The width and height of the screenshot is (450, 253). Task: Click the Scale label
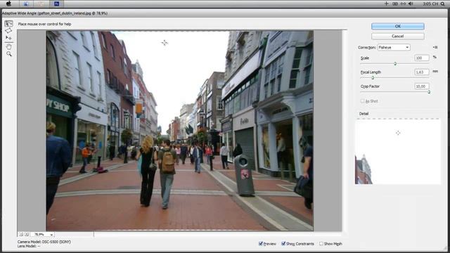pyautogui.click(x=365, y=58)
